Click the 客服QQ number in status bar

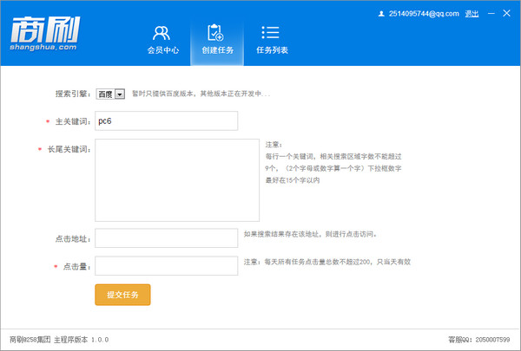point(491,339)
